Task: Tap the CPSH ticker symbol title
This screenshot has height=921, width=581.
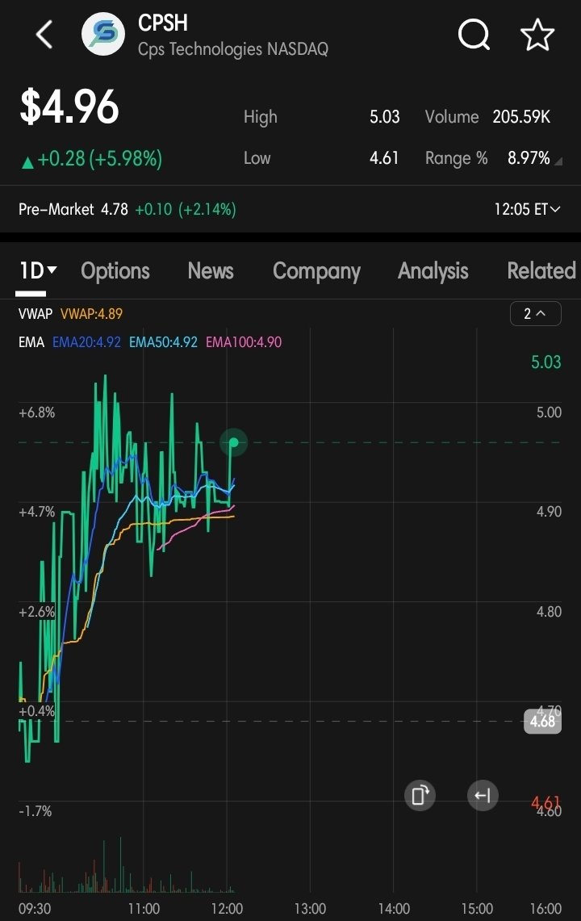Action: point(163,23)
